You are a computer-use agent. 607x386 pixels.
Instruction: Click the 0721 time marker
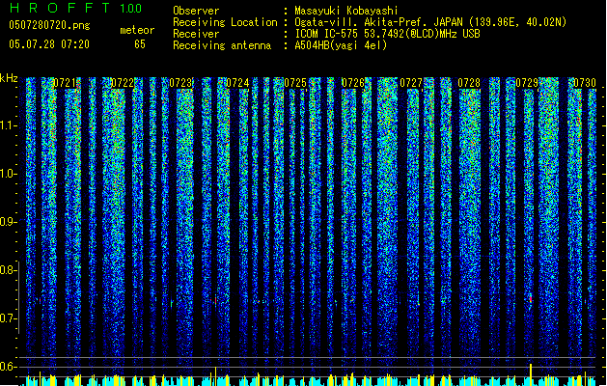65,83
